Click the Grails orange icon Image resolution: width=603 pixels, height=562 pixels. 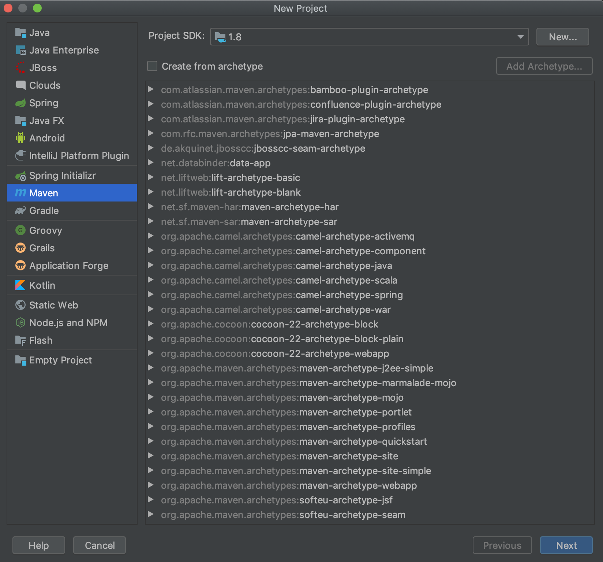20,248
